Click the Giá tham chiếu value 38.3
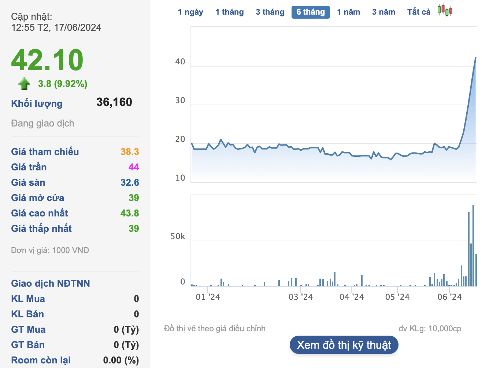This screenshot has height=370, width=482. [x=130, y=152]
